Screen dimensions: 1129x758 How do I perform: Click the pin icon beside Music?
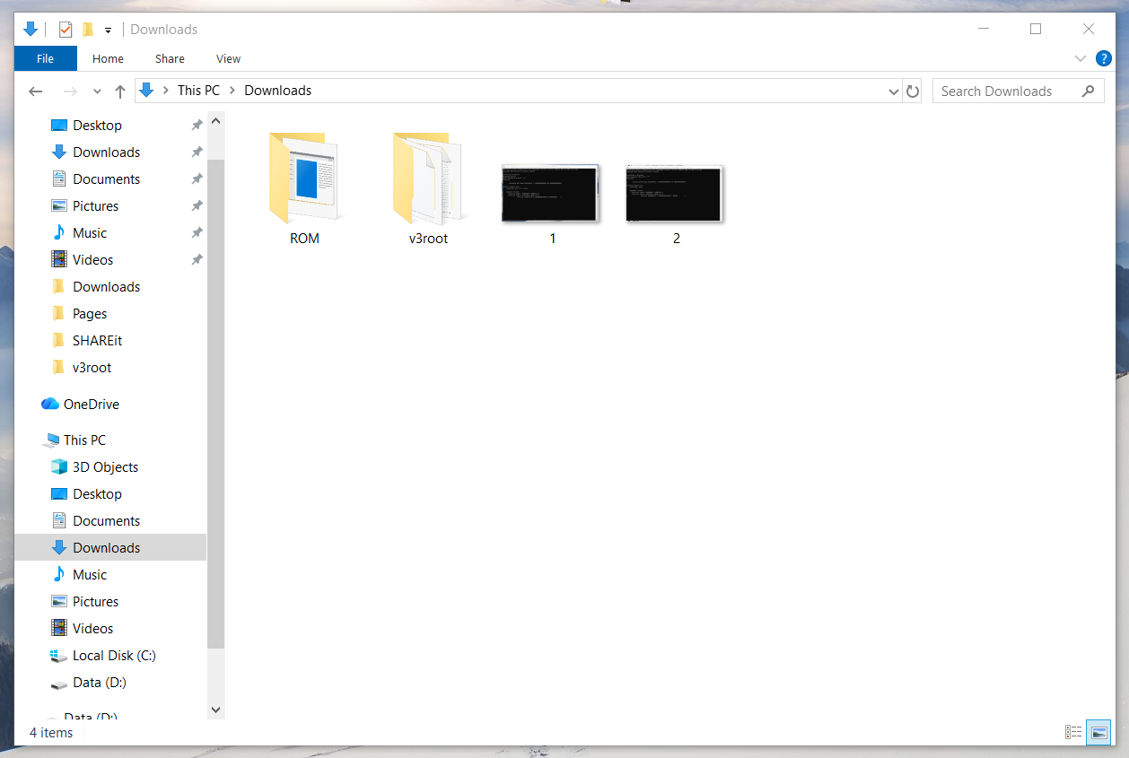click(x=197, y=233)
